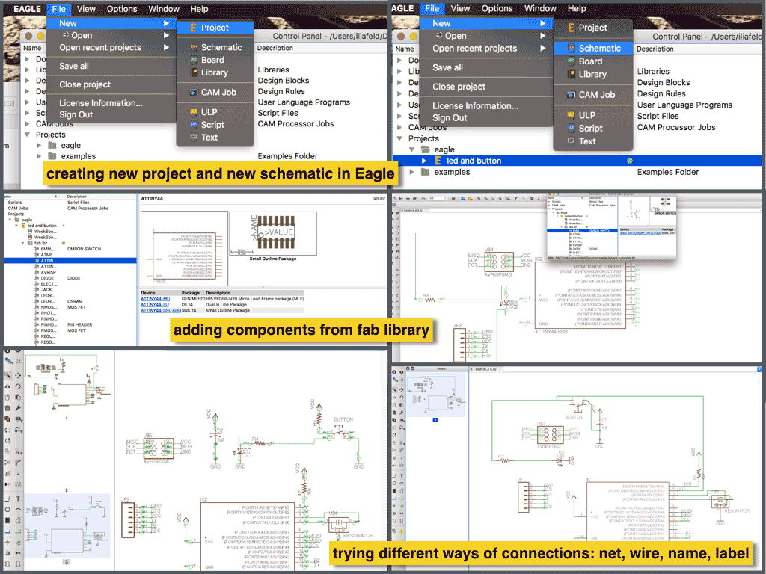The width and height of the screenshot is (766, 574).
Task: Select the blue Bus tool in bottom-left editor
Action: pos(7,531)
